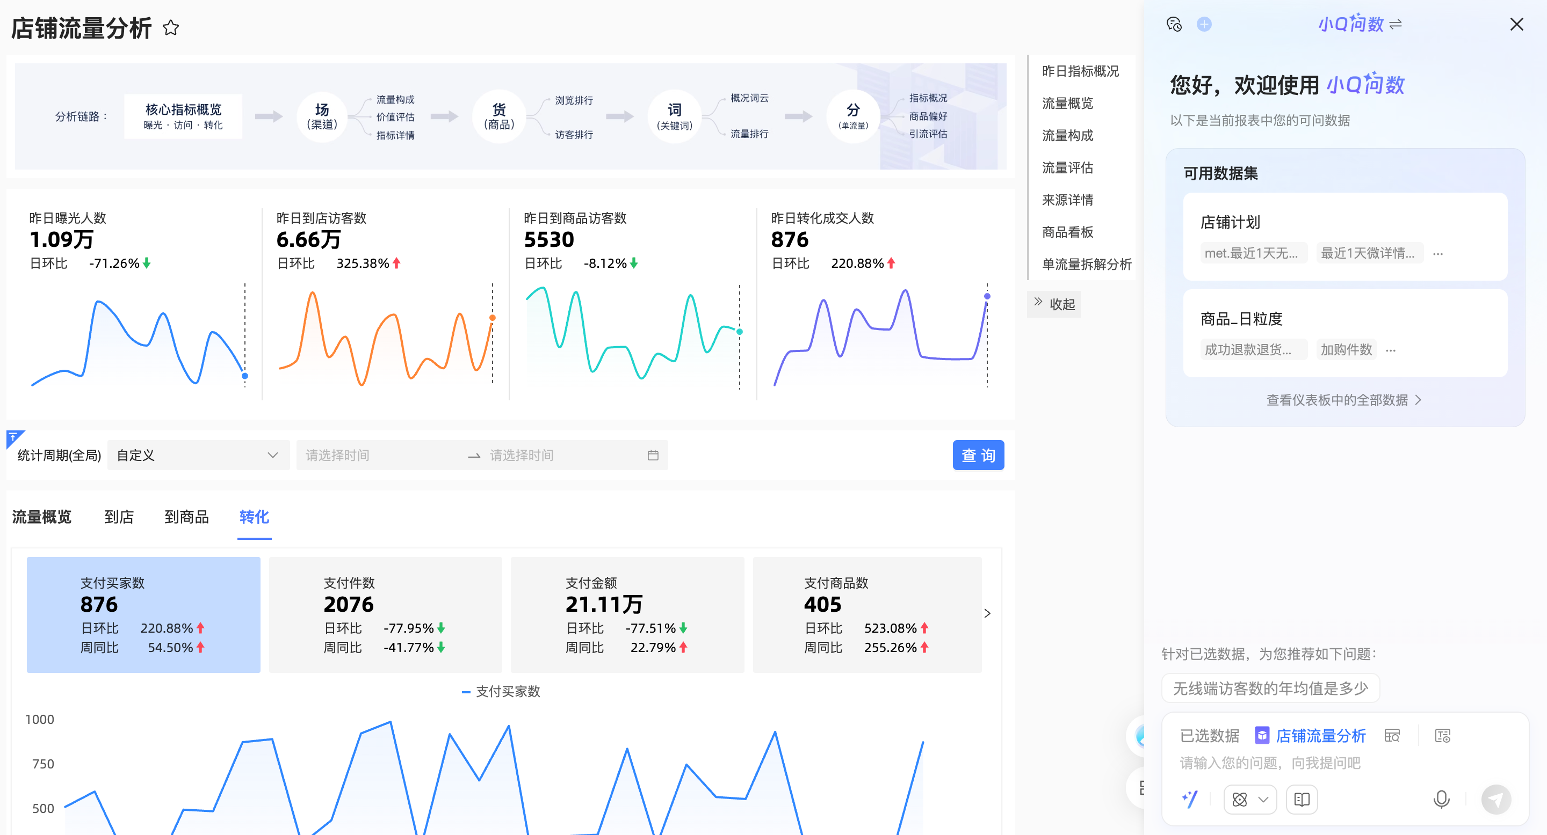
Task: Show more fields for 商品_日粒度 dataset ellipsis
Action: coord(1391,350)
